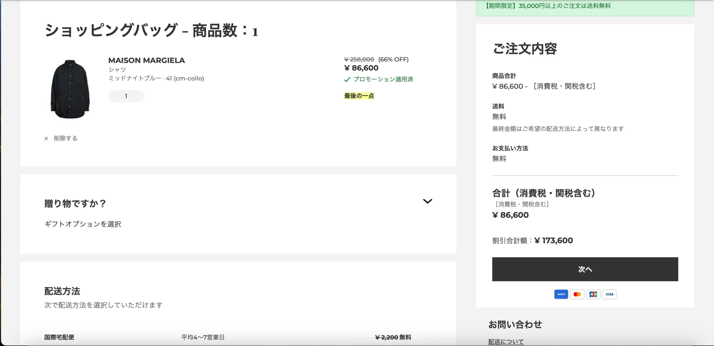
Task: Open the 配送について link
Action: (x=506, y=342)
